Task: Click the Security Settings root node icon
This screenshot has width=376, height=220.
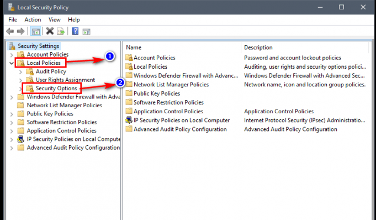Action: (x=12, y=46)
